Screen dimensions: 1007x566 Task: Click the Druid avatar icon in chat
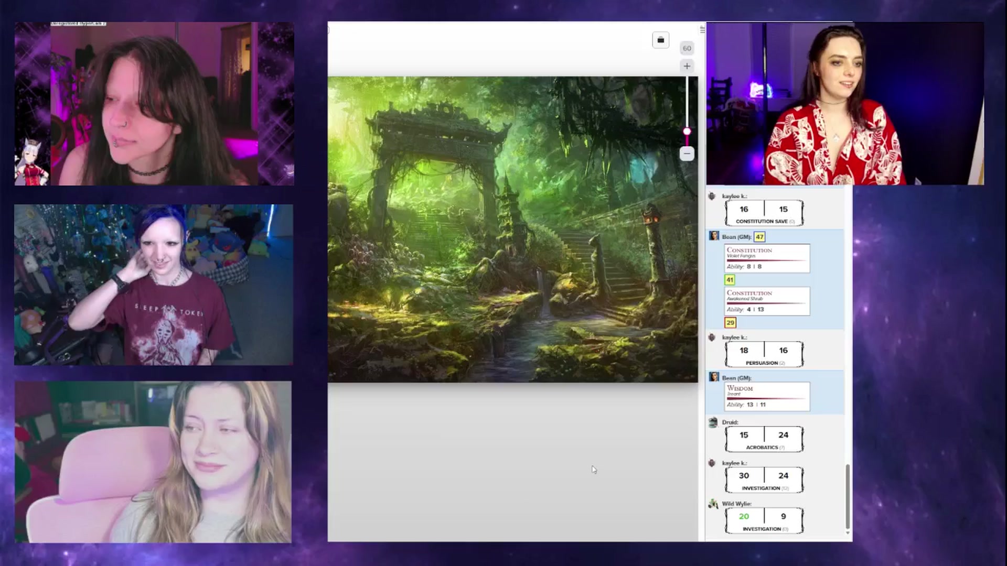coord(712,422)
